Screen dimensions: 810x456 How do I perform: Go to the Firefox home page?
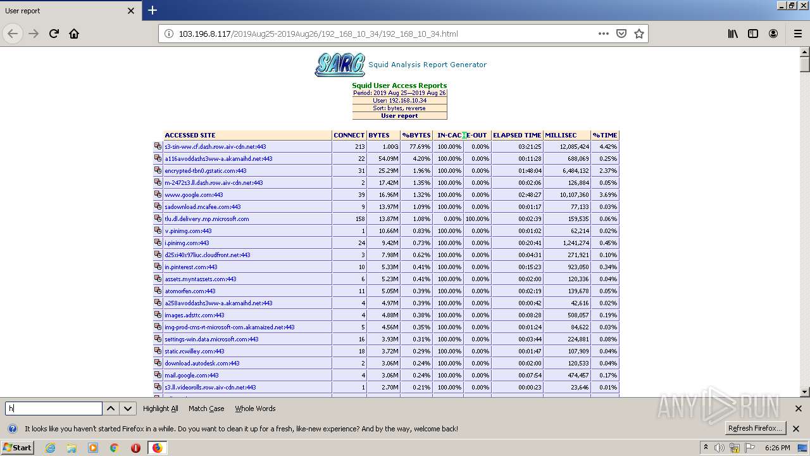coord(74,34)
